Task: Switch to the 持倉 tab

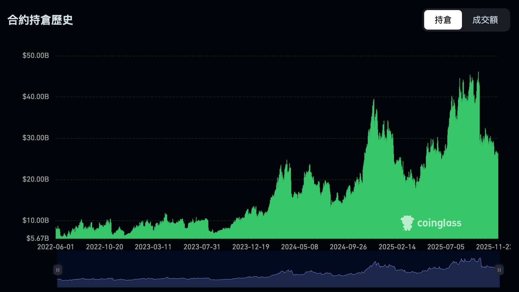Action: (x=443, y=20)
